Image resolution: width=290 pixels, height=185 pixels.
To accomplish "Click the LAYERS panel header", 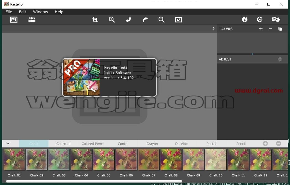I will click(226, 29).
